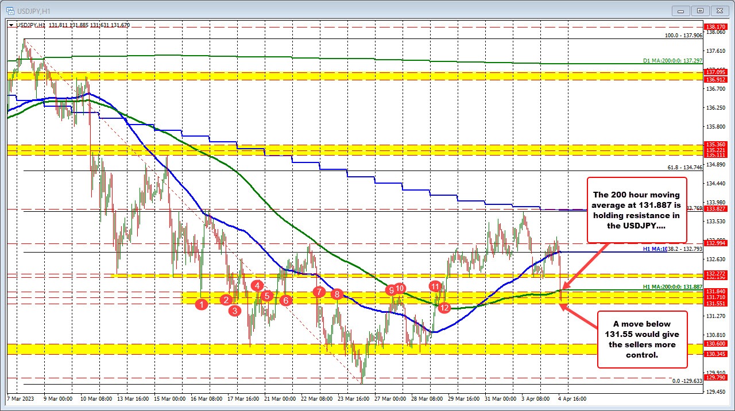Click the red 131.840 price tag
The width and height of the screenshot is (735, 411).
point(717,291)
